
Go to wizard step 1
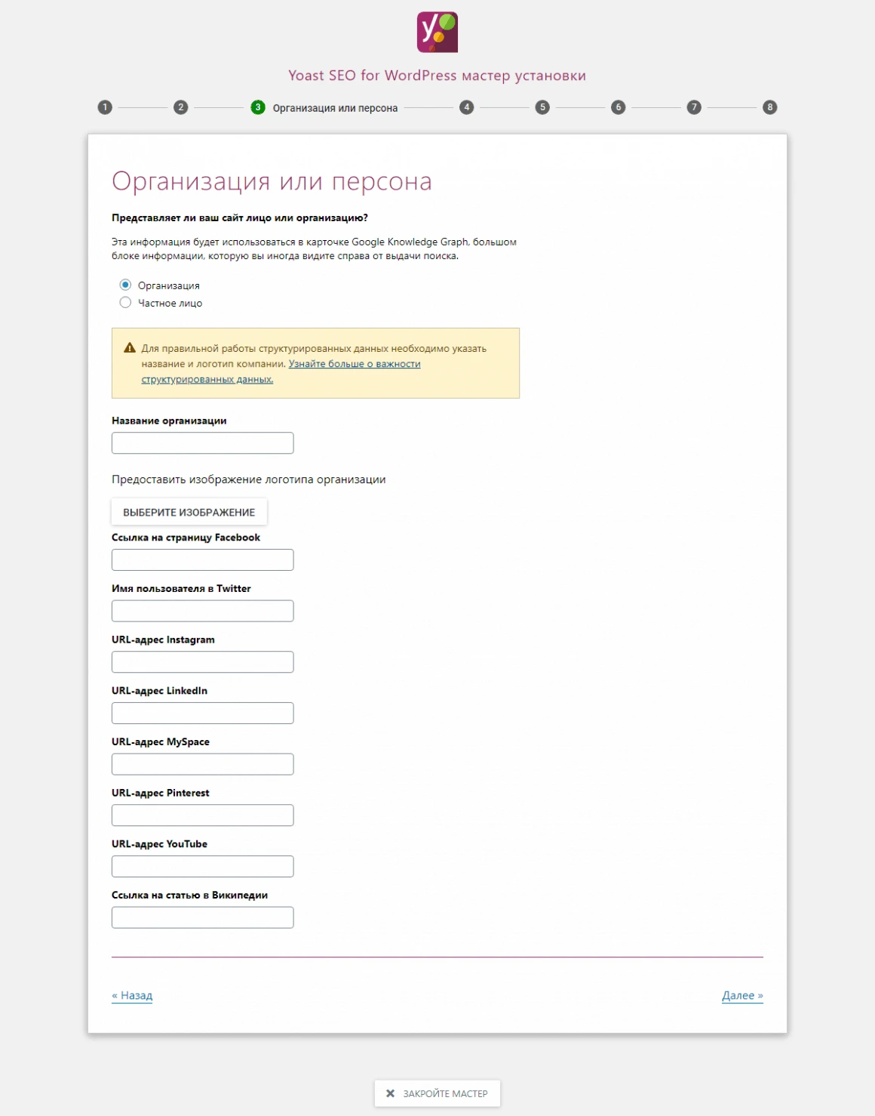tap(105, 107)
